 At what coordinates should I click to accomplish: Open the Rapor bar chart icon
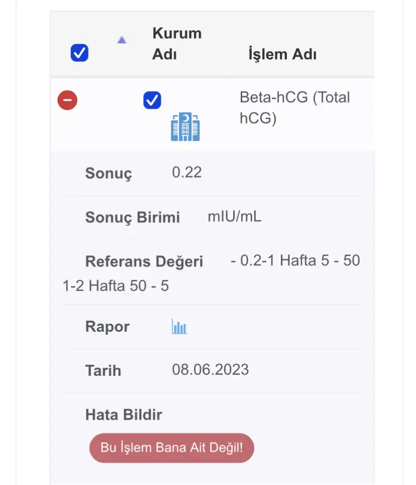coord(179,327)
